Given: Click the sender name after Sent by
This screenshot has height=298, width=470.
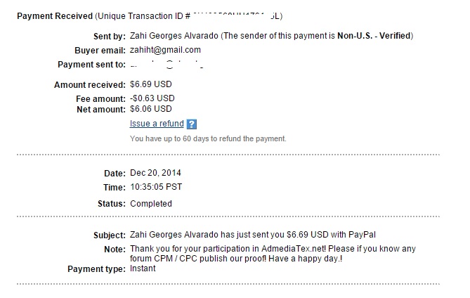Looking at the screenshot, I should tap(174, 36).
